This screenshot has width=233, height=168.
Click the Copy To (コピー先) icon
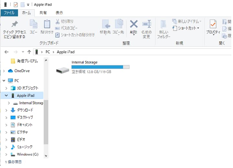tap(119, 24)
